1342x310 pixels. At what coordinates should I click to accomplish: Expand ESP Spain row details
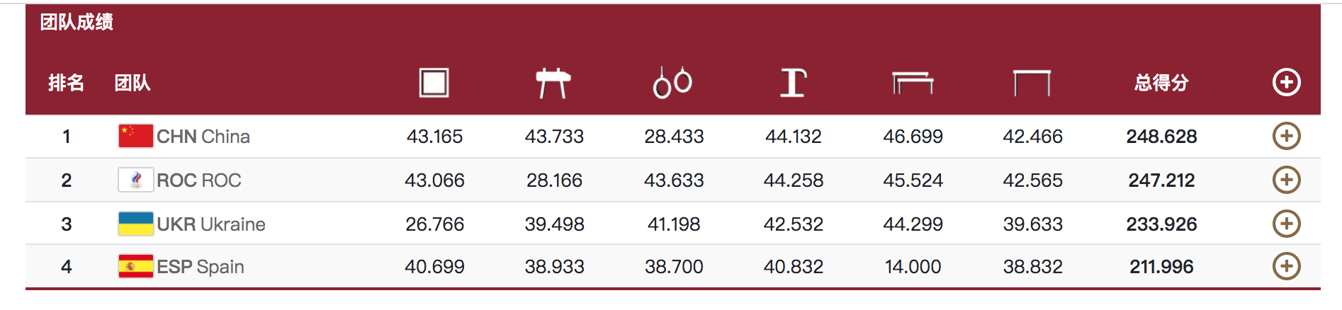[1286, 267]
